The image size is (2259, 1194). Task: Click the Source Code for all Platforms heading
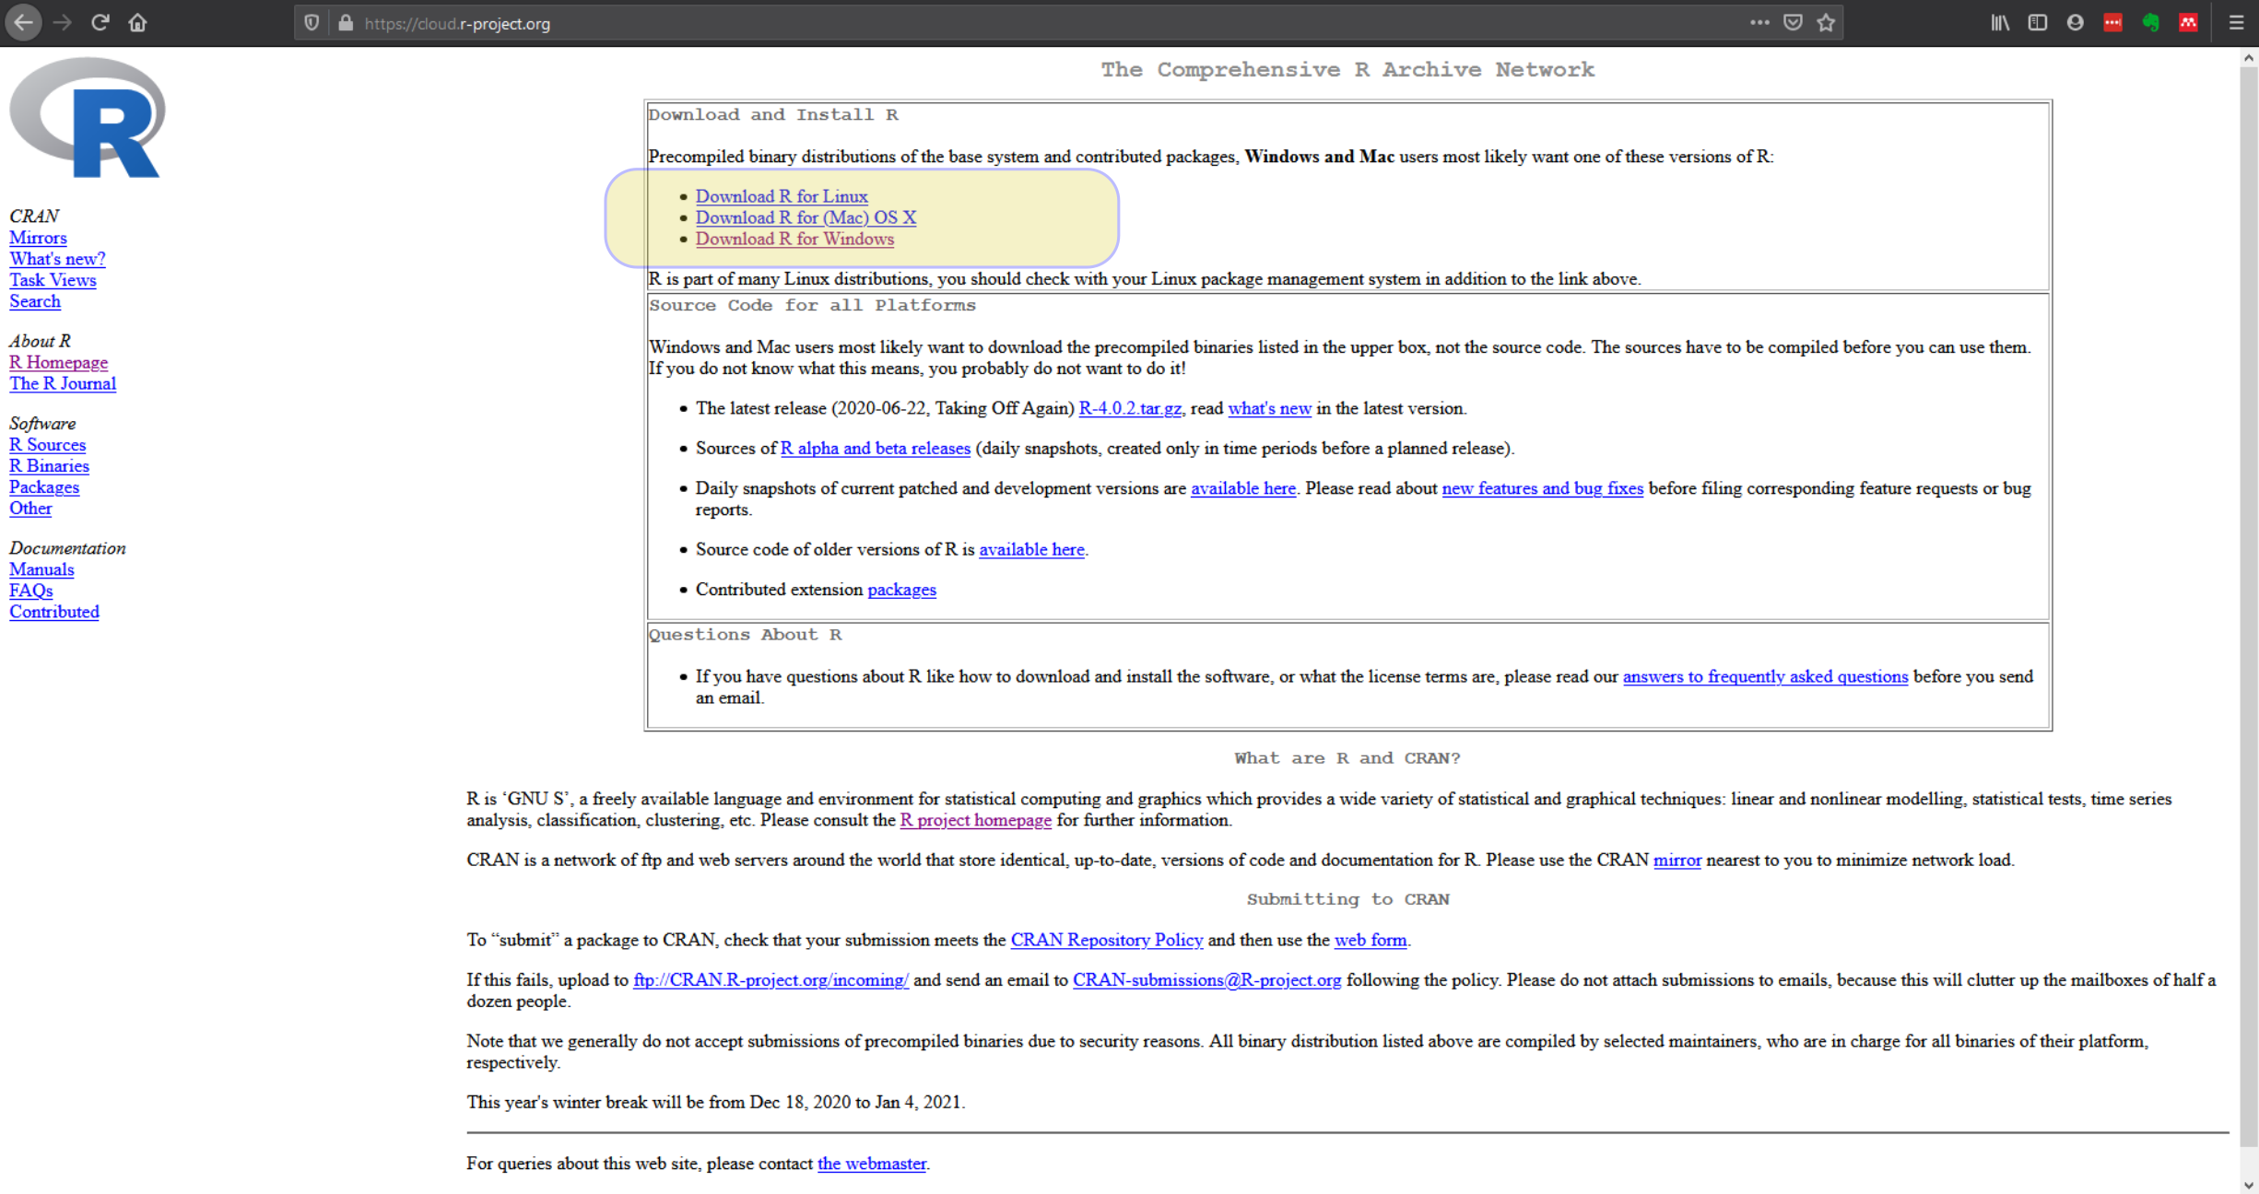coord(811,305)
